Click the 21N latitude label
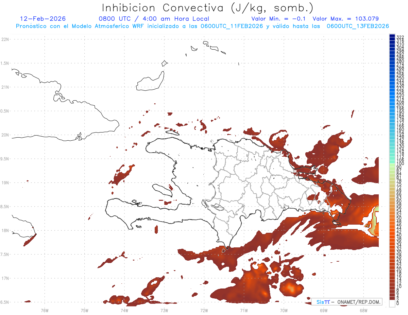 [5, 87]
